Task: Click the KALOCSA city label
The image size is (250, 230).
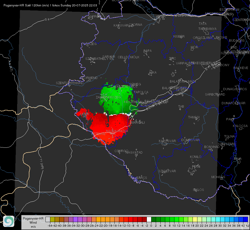Action: (240, 126)
